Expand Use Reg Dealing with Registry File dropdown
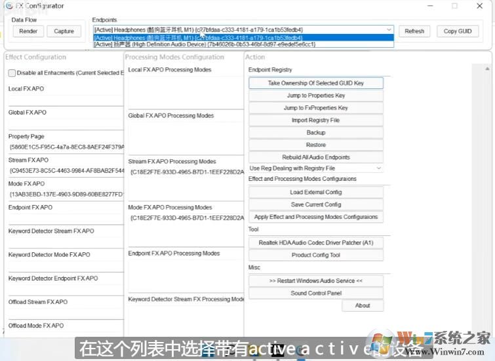 (x=316, y=168)
